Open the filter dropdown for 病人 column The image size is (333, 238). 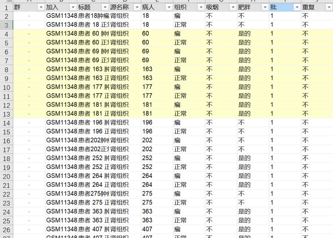pos(169,8)
